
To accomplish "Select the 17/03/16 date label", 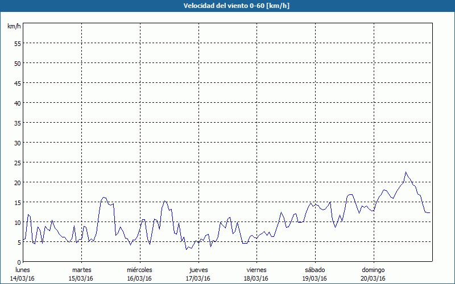I will (x=198, y=278).
